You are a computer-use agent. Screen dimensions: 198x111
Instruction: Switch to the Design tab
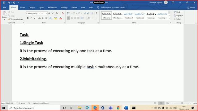32,7
